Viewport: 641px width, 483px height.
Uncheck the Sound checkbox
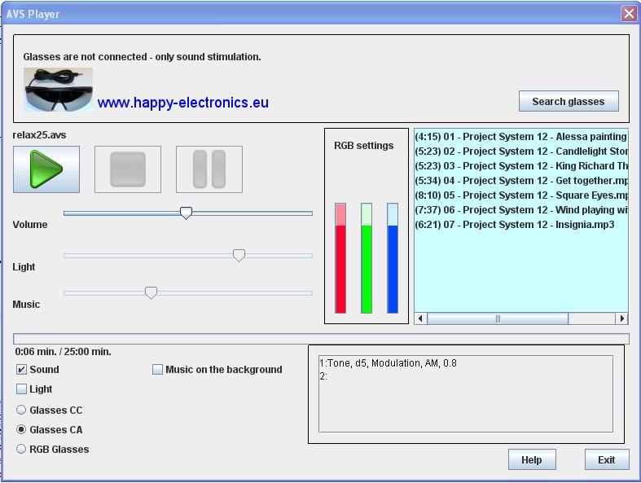tap(22, 370)
